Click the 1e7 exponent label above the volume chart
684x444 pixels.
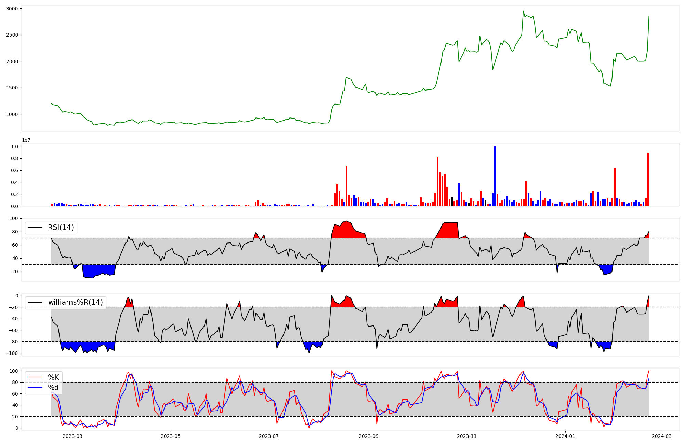point(26,140)
